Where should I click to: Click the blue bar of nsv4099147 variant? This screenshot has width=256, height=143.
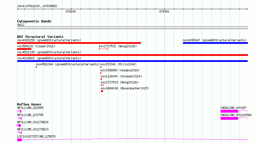(x=215, y=43)
